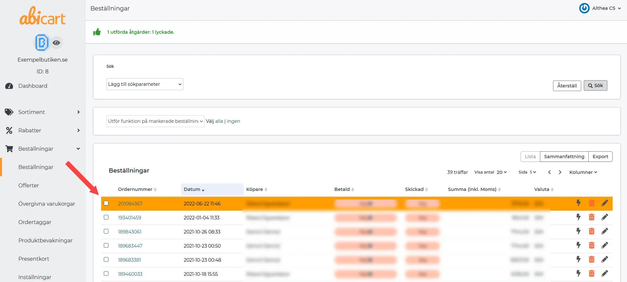Image resolution: width=627 pixels, height=282 pixels.
Task: Edit order 201084367 with pencil icon
Action: (x=605, y=203)
